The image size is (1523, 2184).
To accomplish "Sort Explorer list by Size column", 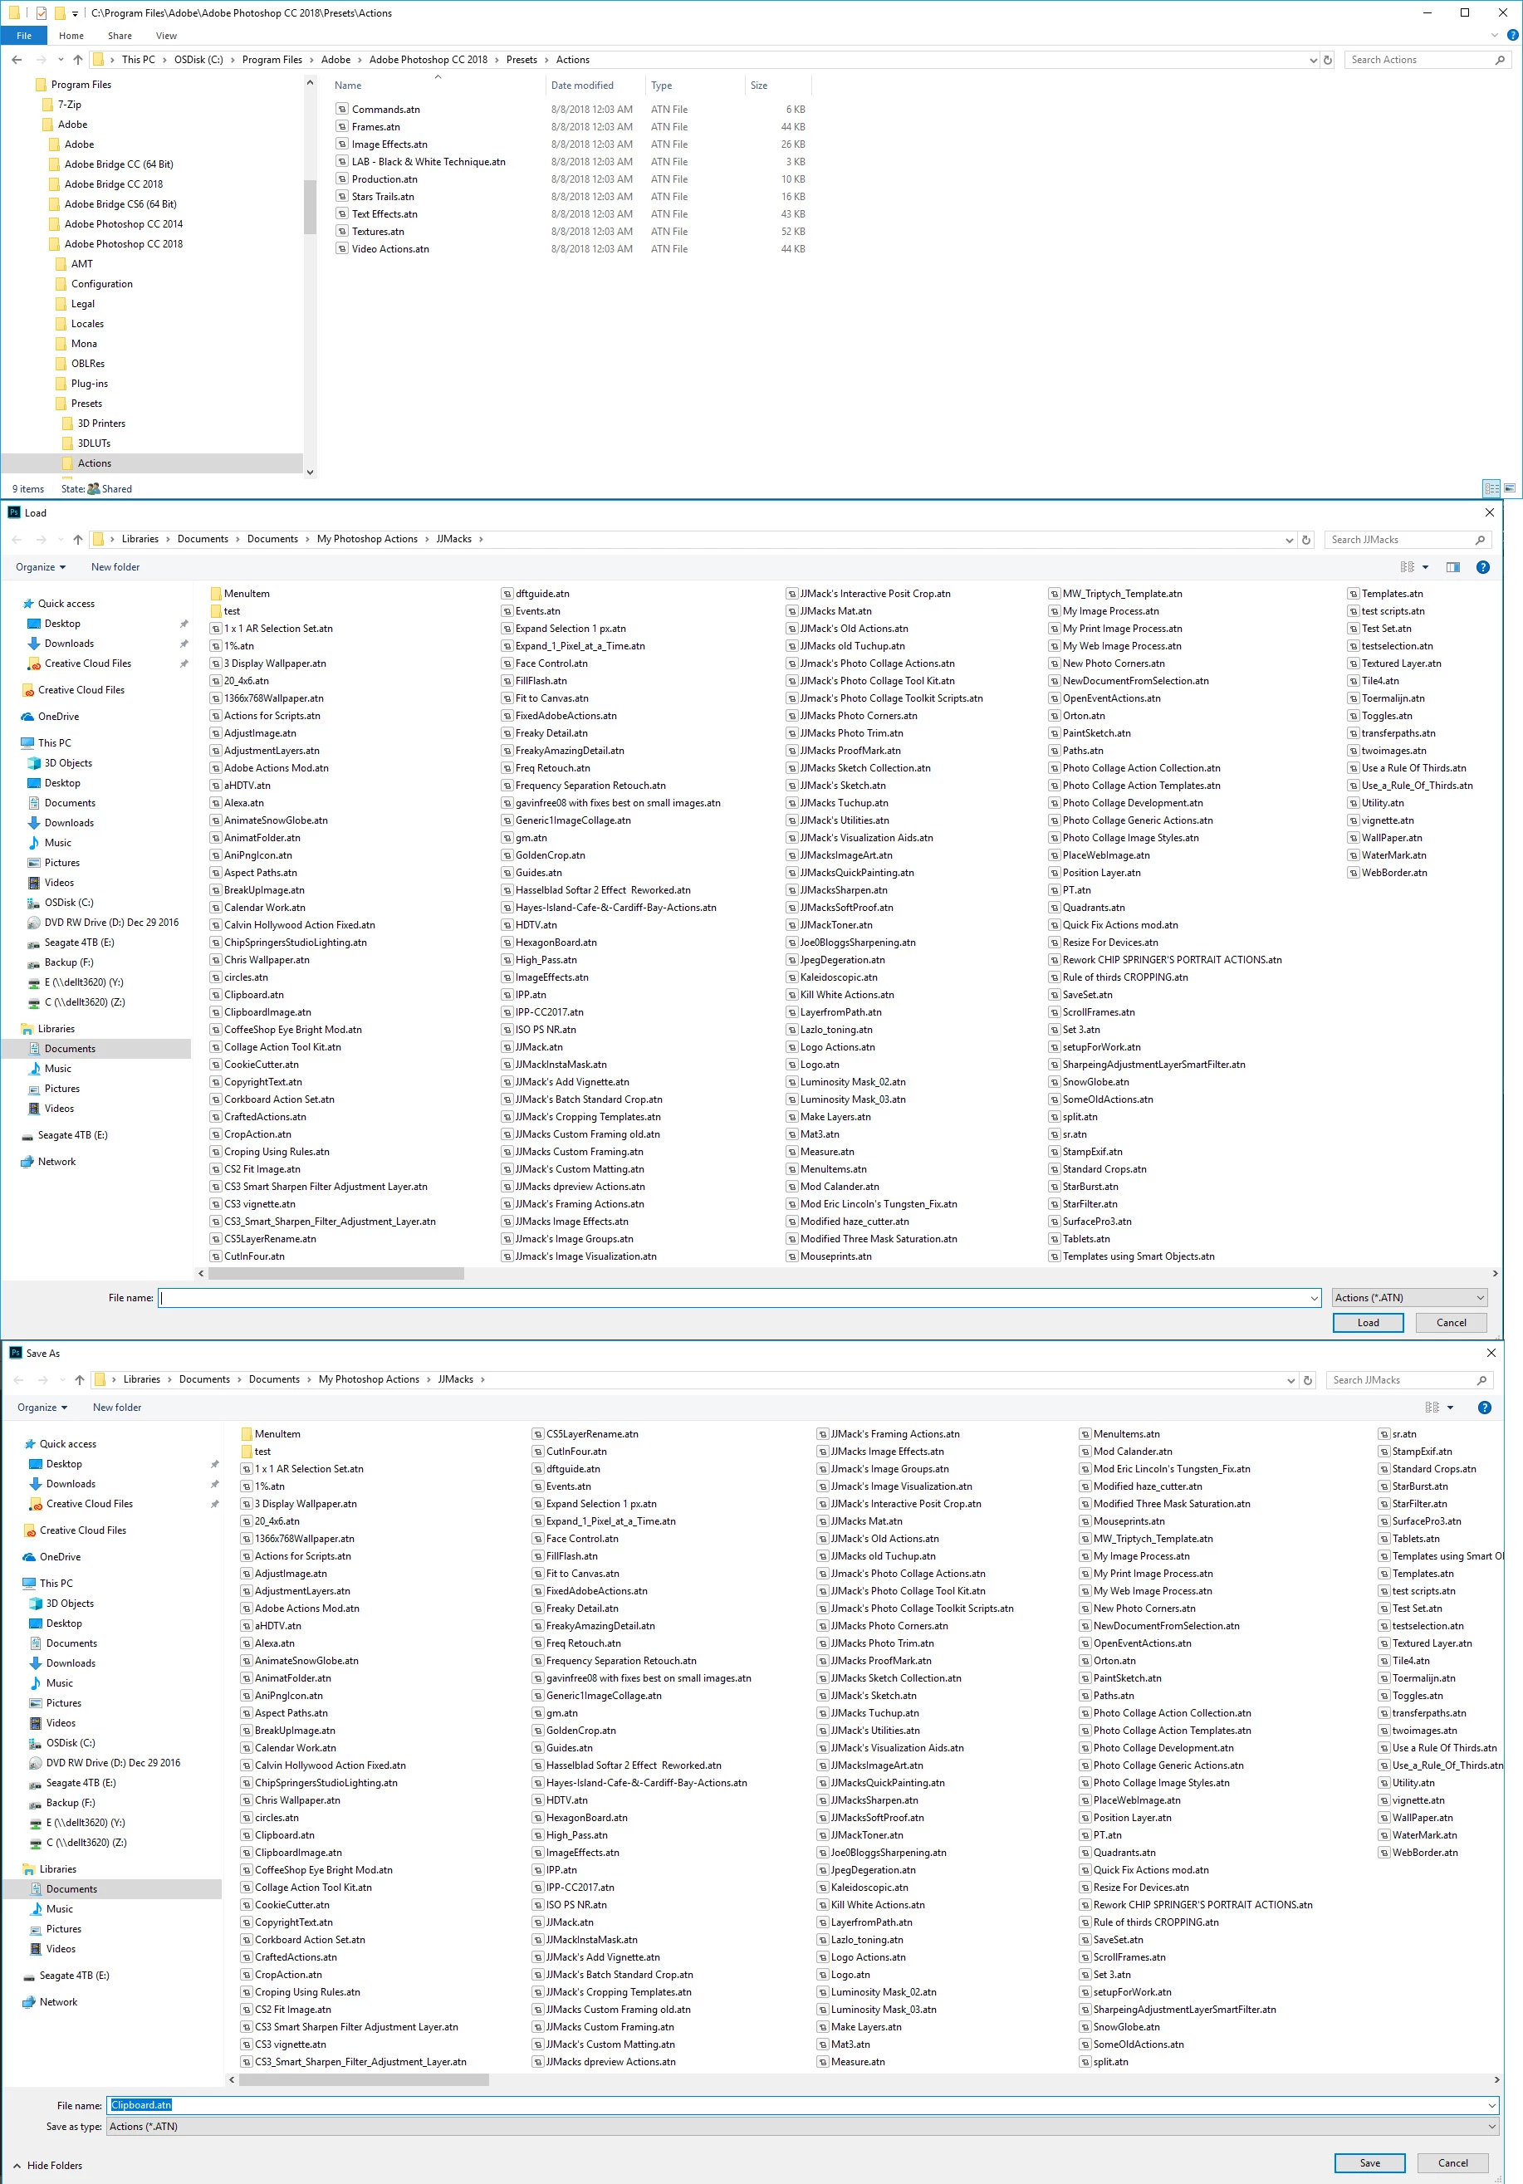I will click(x=758, y=86).
